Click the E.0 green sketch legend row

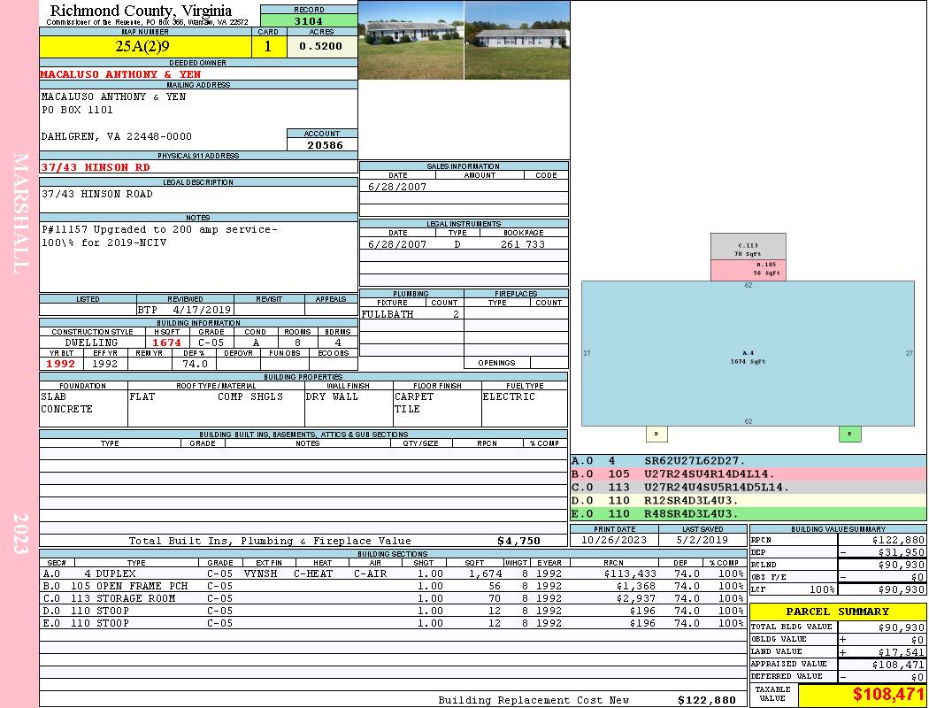[x=748, y=513]
